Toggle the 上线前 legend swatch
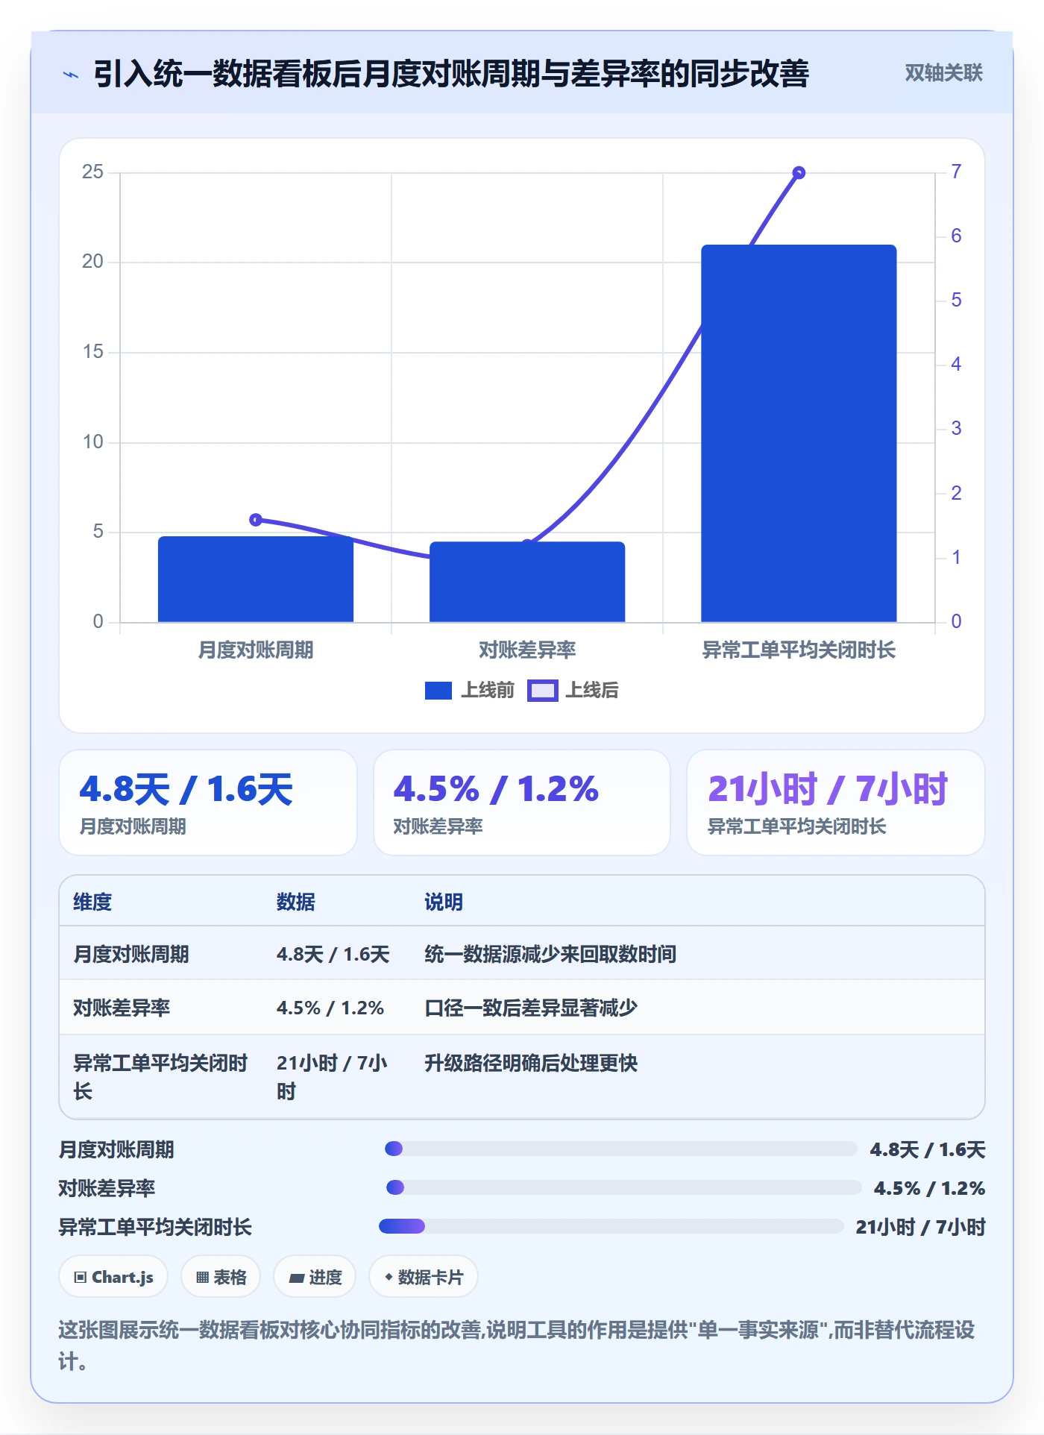 click(438, 691)
